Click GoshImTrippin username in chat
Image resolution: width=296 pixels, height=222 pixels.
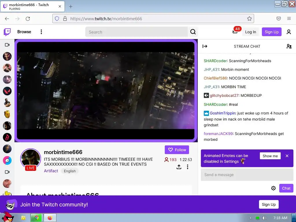pyautogui.click(x=223, y=113)
